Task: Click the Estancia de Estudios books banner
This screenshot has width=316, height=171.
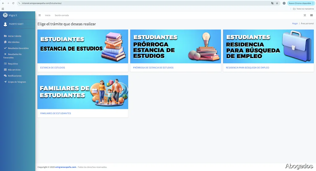Action: [83, 46]
